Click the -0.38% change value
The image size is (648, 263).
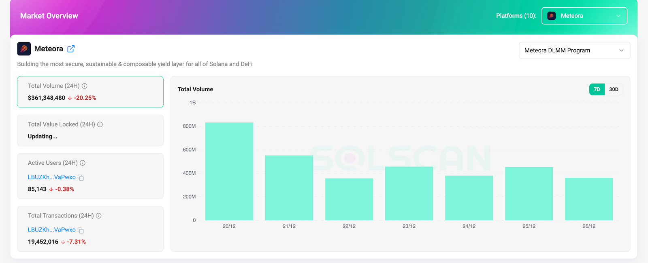(64, 189)
